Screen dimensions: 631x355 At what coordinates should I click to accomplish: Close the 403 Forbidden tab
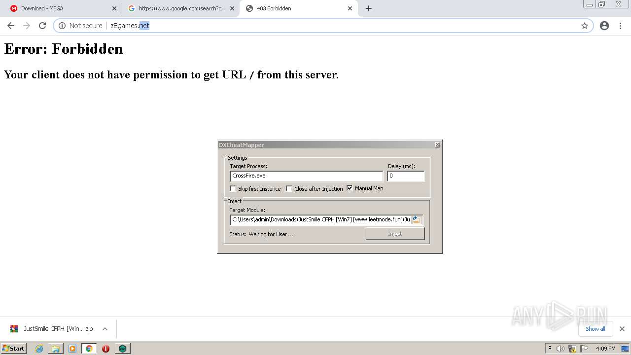pyautogui.click(x=351, y=8)
